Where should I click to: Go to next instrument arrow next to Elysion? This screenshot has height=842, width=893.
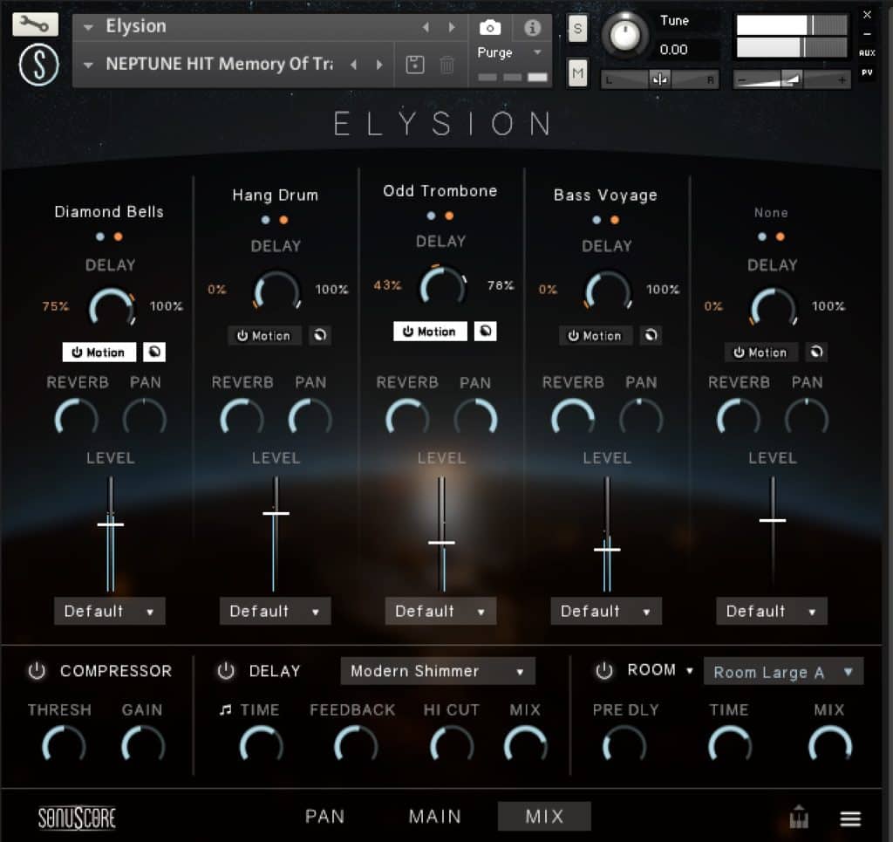(452, 27)
